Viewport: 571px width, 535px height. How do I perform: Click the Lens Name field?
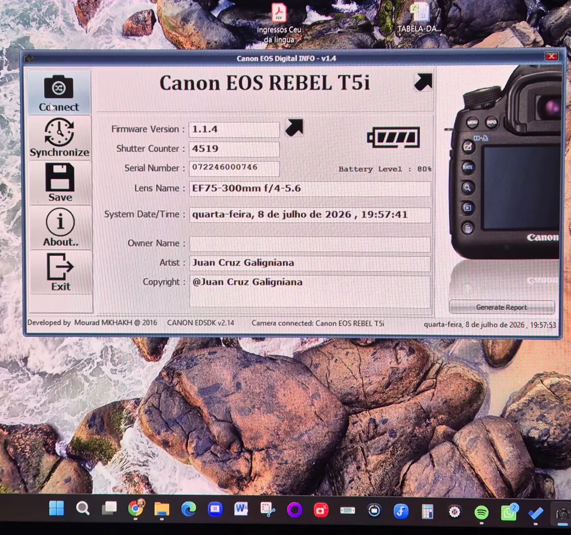(x=310, y=189)
